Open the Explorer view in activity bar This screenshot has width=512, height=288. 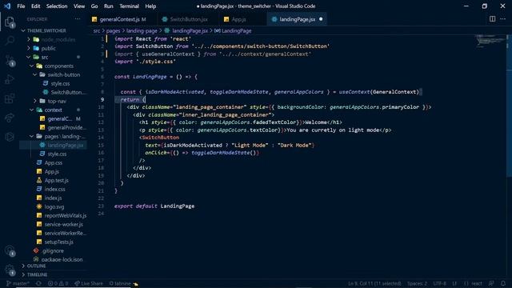(10, 22)
